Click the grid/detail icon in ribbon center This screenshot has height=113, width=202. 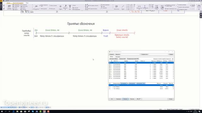[116, 6]
